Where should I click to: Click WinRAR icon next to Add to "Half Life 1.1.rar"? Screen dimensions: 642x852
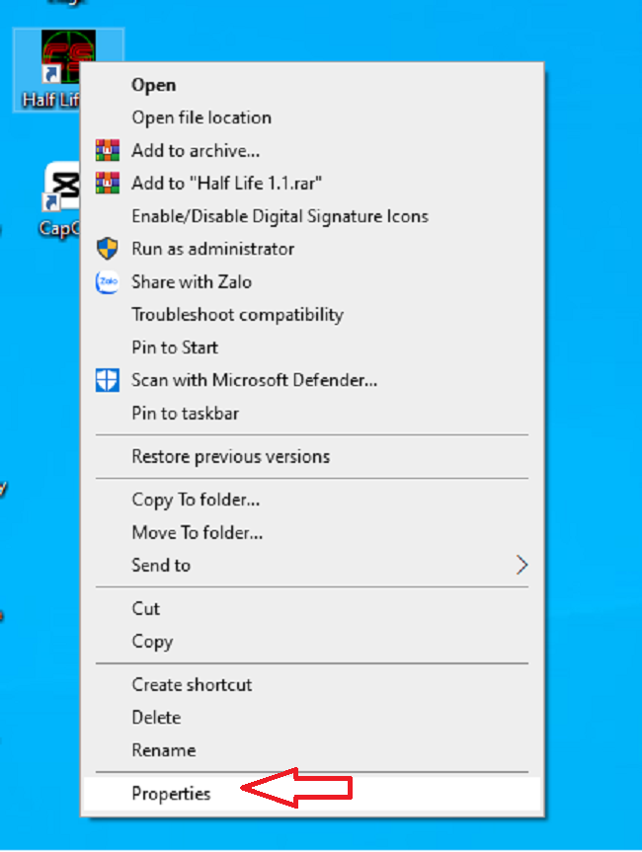(x=107, y=183)
